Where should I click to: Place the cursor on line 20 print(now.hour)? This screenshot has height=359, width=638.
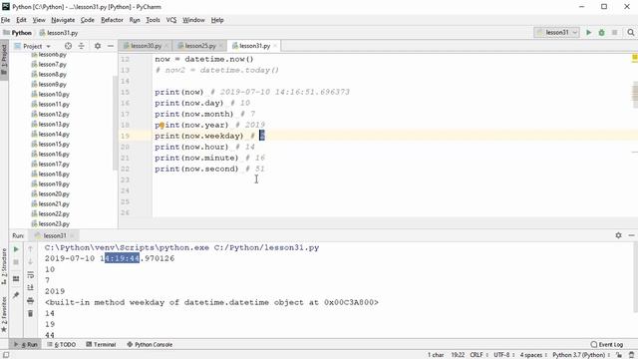point(191,147)
